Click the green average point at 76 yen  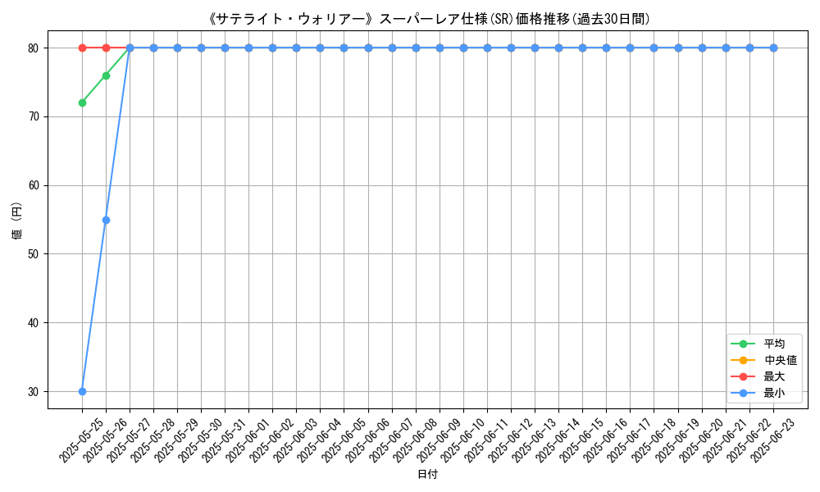106,75
